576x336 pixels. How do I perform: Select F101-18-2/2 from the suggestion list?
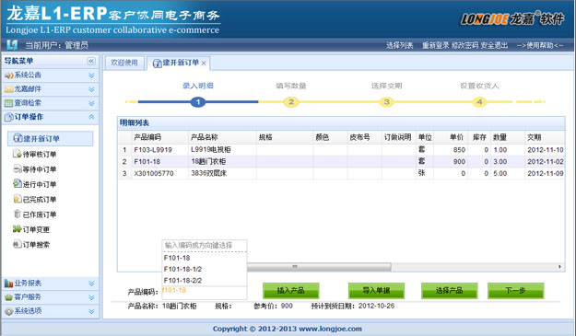205,281
